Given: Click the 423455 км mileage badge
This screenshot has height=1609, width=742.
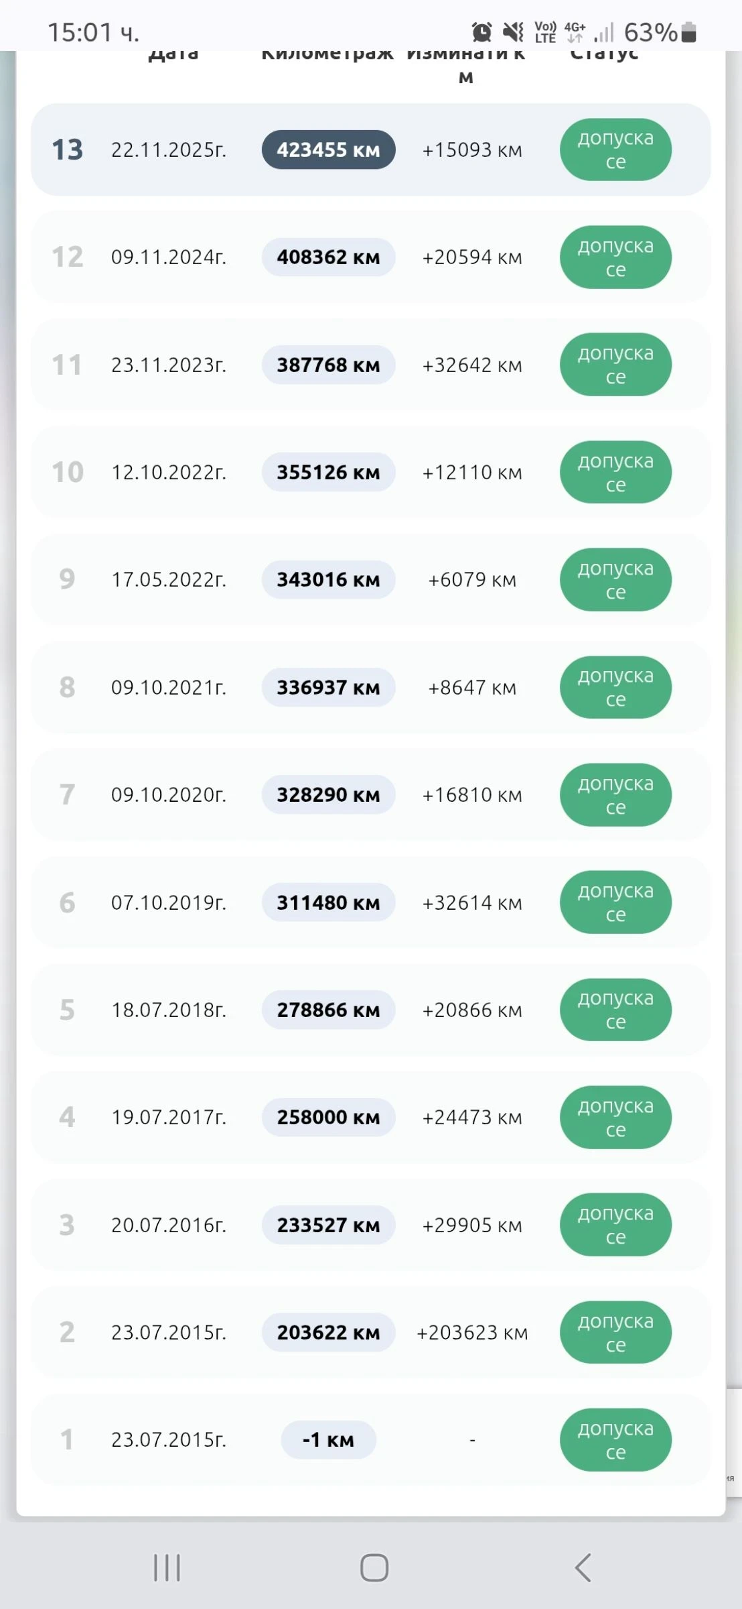Looking at the screenshot, I should [328, 150].
